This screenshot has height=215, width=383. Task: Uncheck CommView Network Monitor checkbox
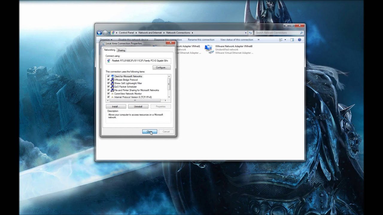108,94
